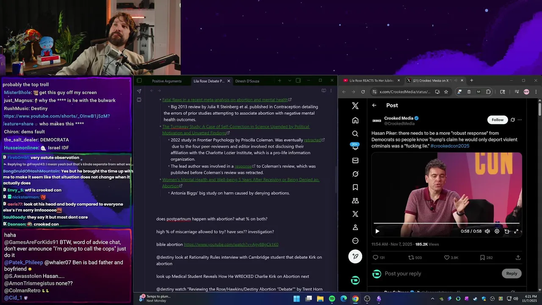Screen dimensions: 542x305
Task: Open Profile person icon in X sidebar
Action: click(x=355, y=227)
